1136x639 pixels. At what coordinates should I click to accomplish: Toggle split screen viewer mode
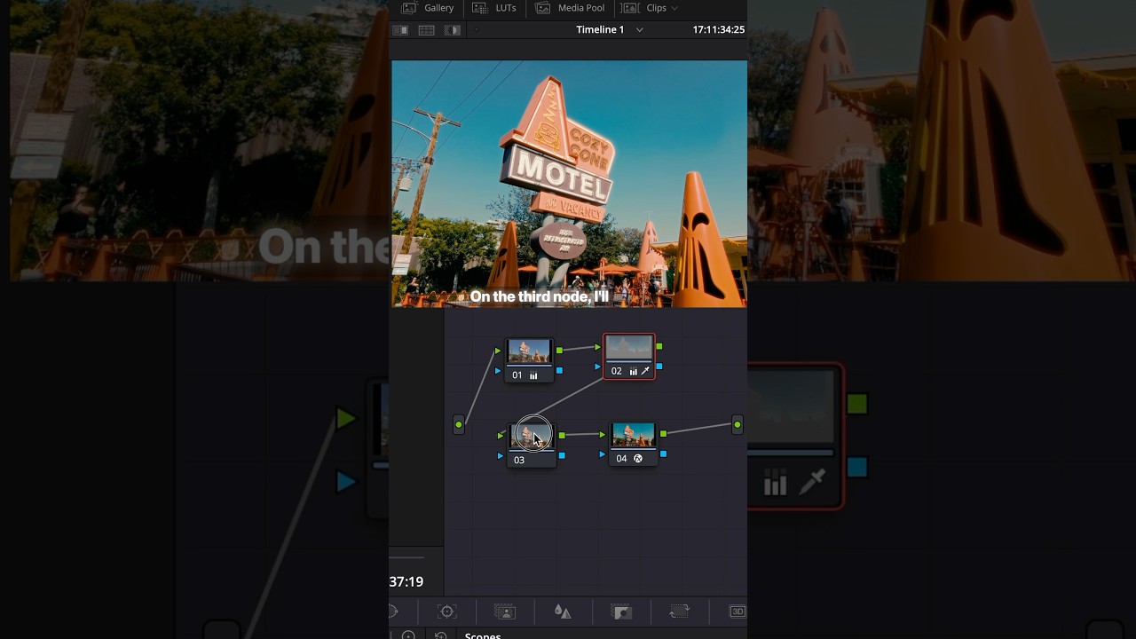[426, 30]
